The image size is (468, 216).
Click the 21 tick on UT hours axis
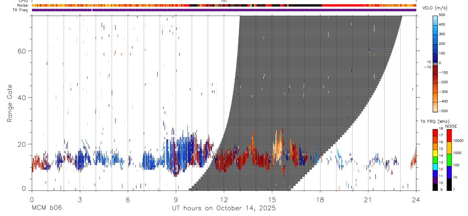[368, 200]
